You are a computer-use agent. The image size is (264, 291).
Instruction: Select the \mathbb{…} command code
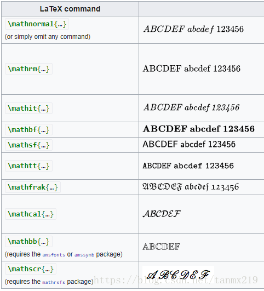[x=29, y=242]
